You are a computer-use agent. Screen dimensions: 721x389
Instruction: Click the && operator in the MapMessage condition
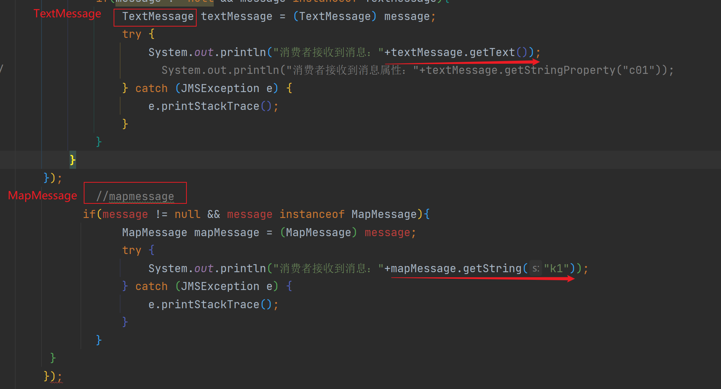pyautogui.click(x=214, y=214)
